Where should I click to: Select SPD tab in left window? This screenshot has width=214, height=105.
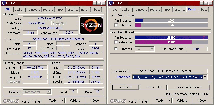60,10
